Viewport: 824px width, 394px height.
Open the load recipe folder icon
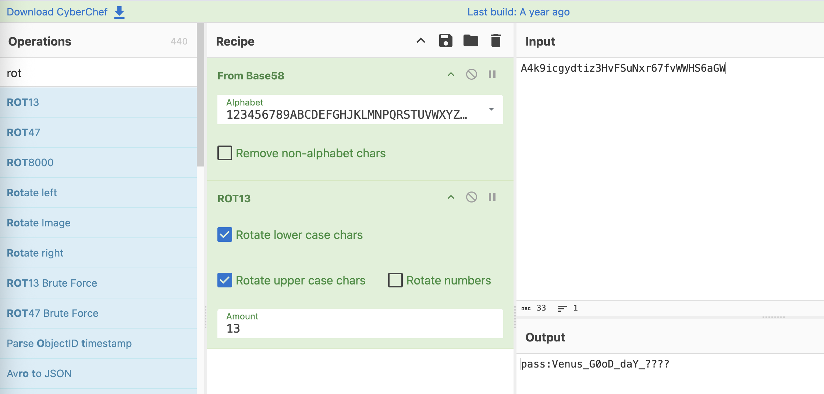pos(470,41)
